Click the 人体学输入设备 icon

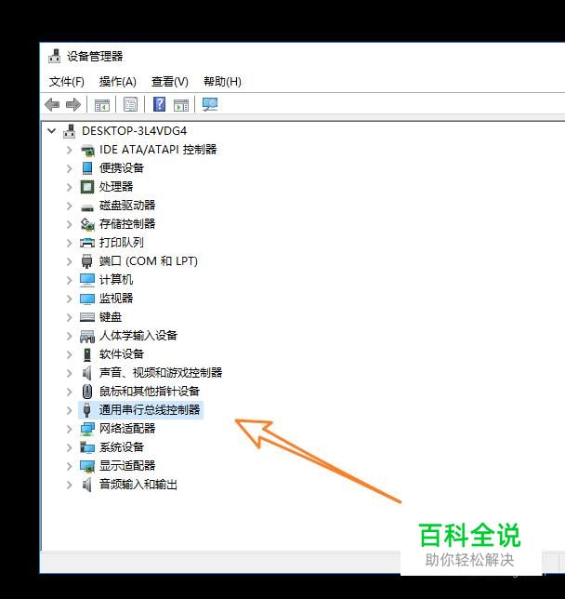click(87, 336)
